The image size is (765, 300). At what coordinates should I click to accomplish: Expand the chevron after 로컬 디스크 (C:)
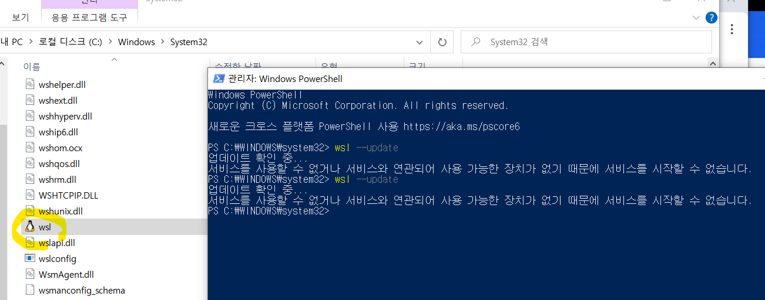tap(110, 42)
